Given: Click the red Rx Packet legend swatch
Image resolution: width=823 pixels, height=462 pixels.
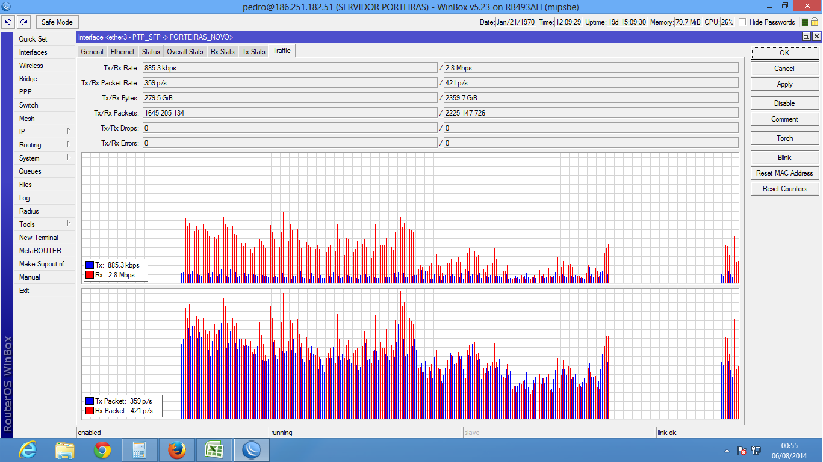Looking at the screenshot, I should pyautogui.click(x=90, y=411).
